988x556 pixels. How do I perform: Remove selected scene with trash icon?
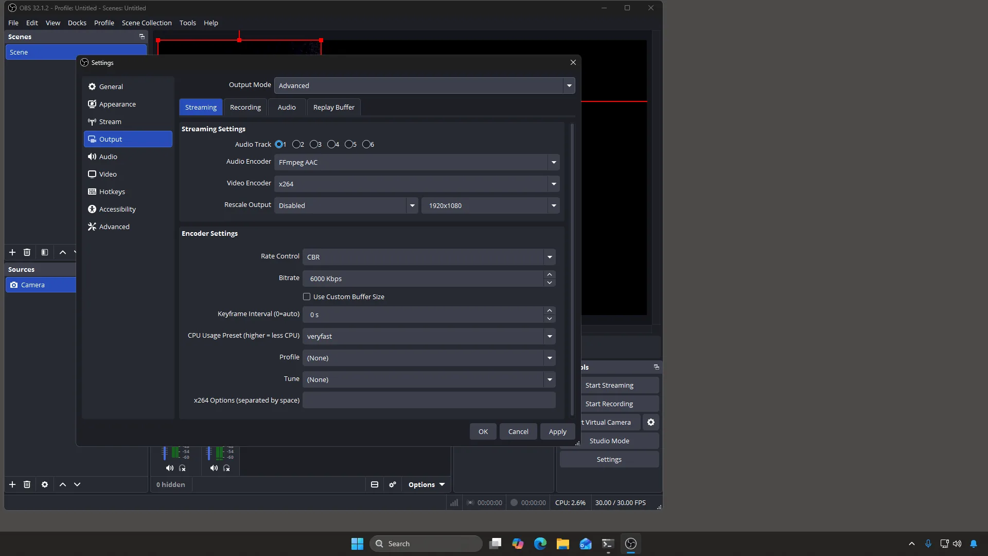coord(27,252)
